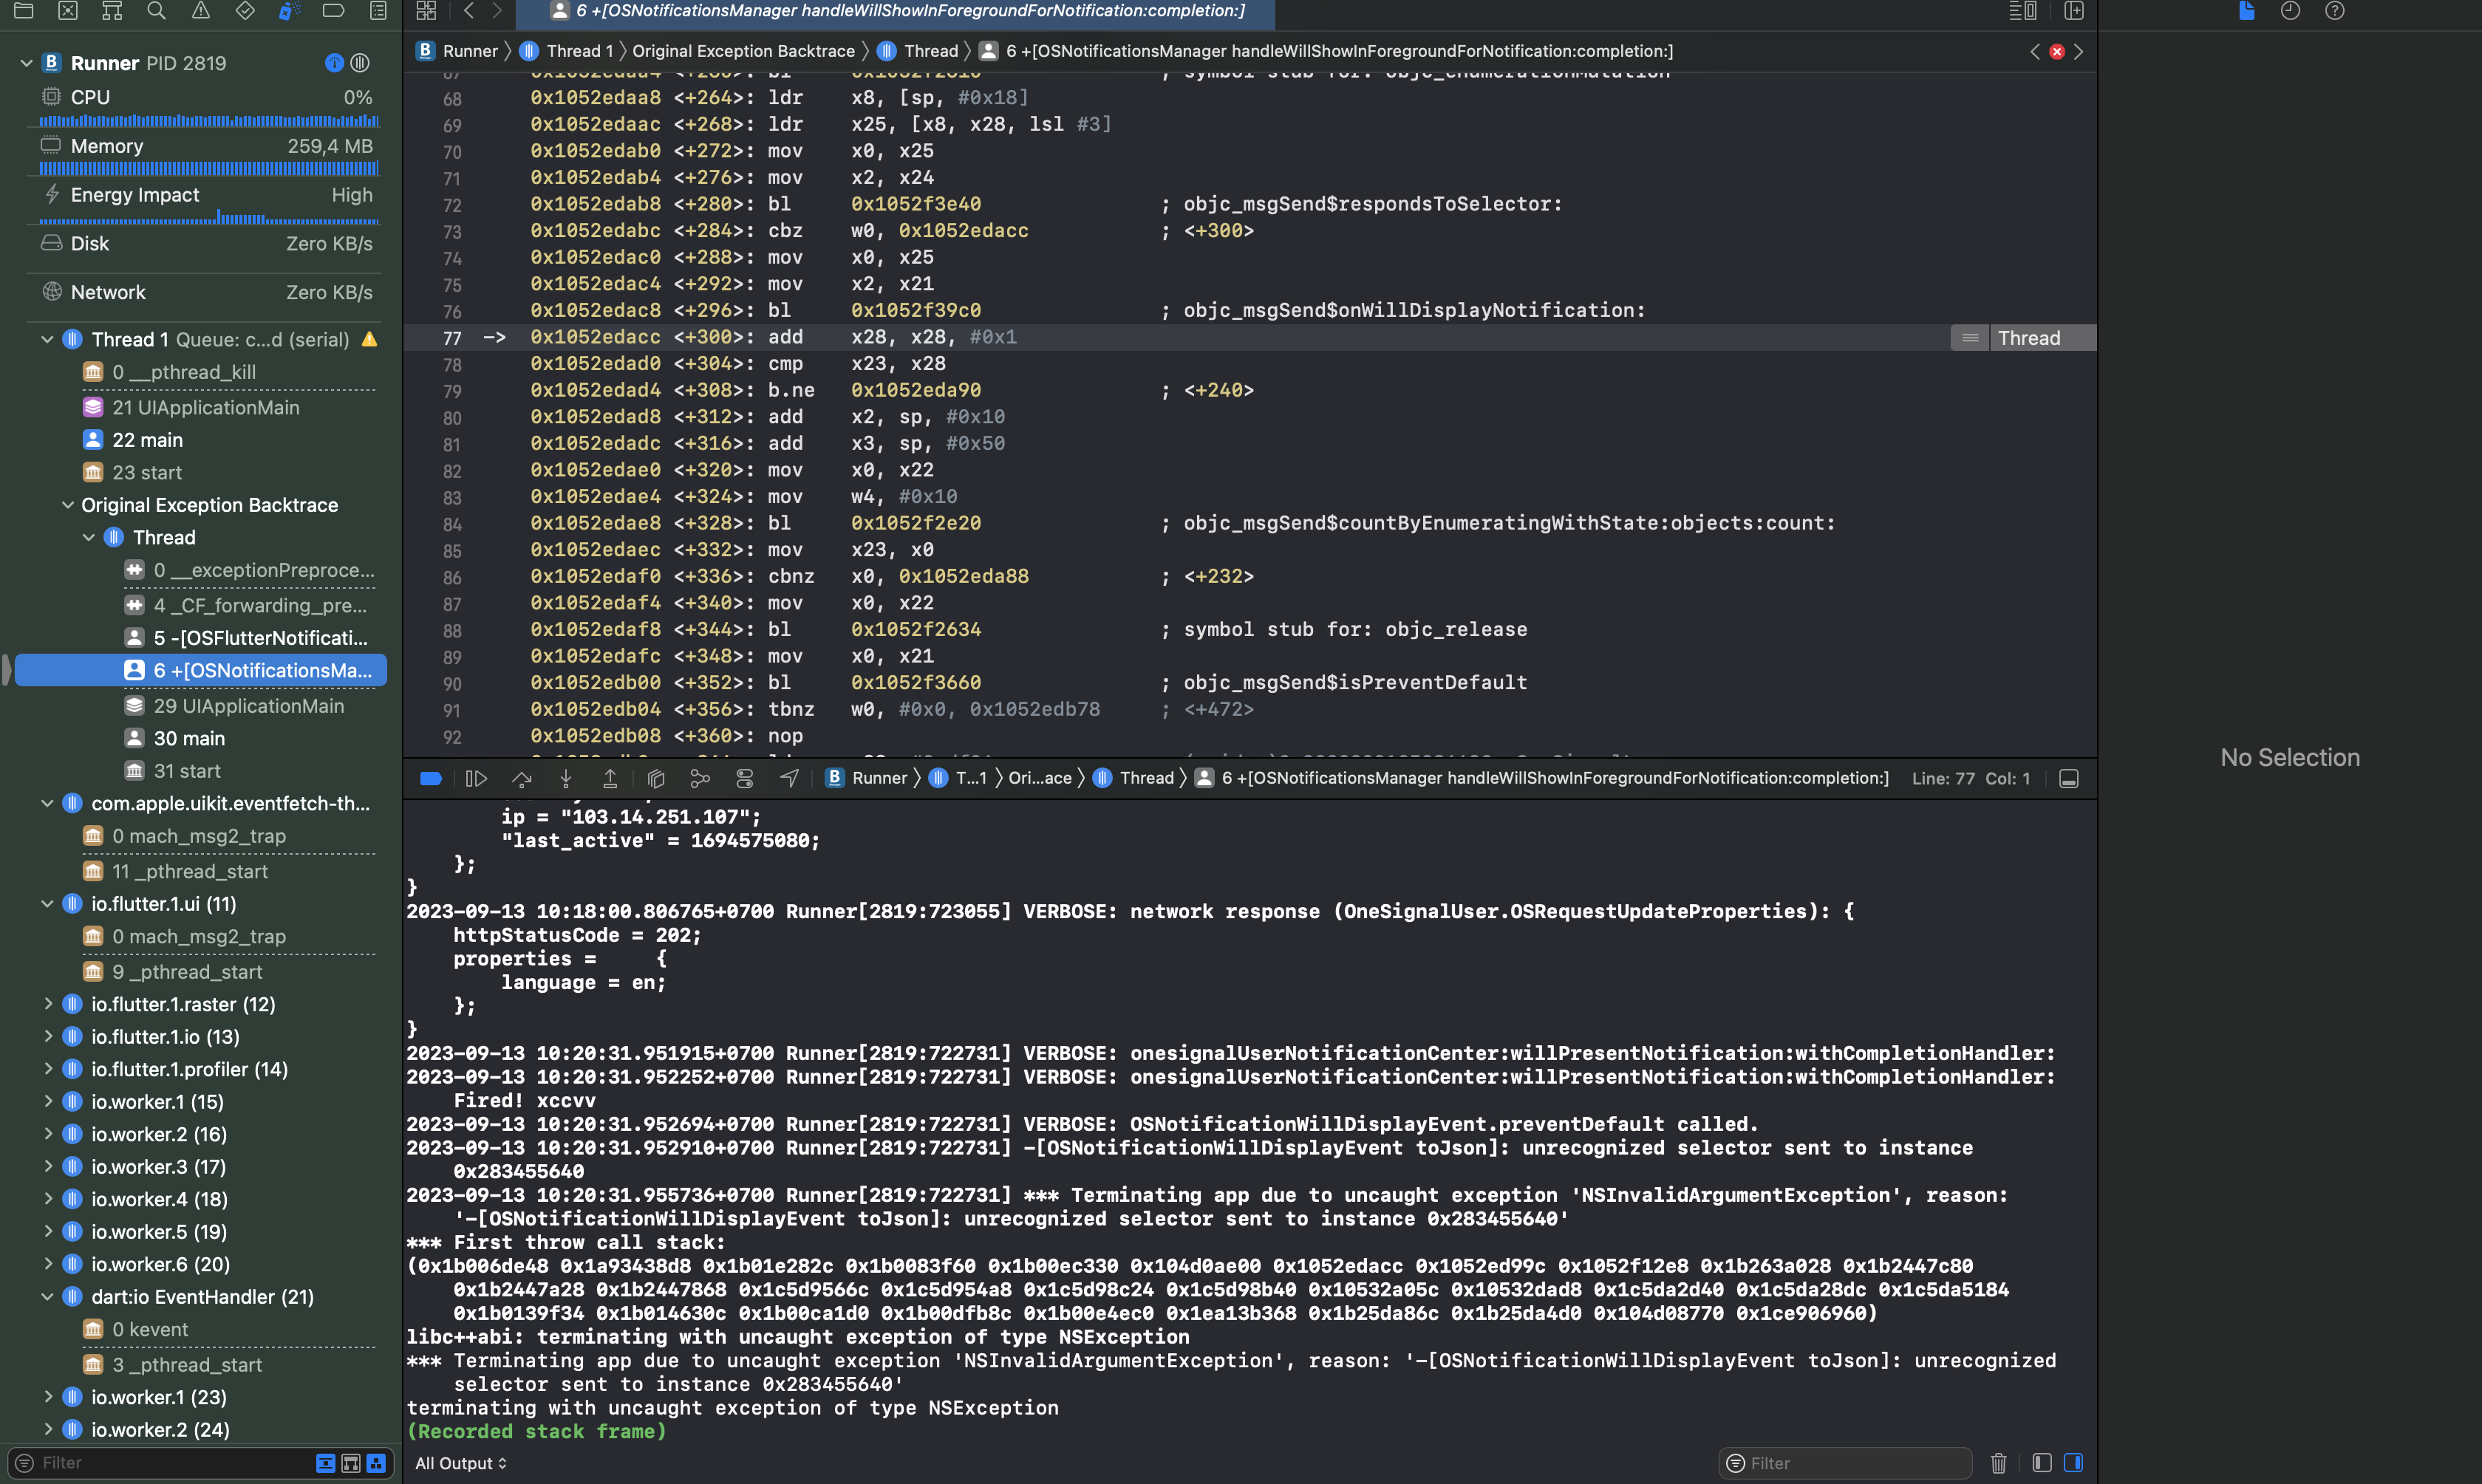Viewport: 2482px width, 1484px height.
Task: Pause the Runner process next to PID 2819
Action: (360, 62)
